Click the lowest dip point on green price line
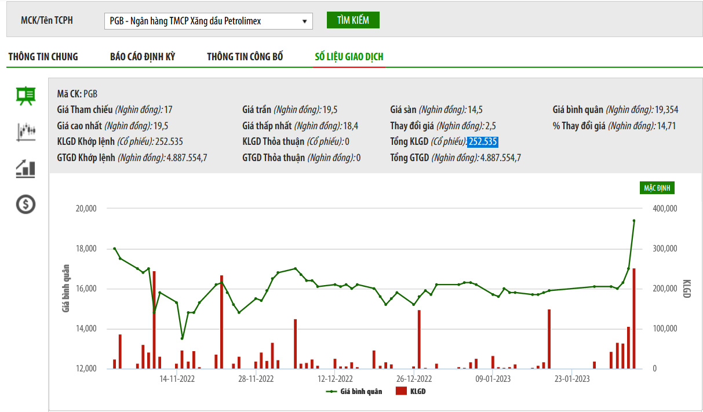Screen dimensions: 703x412 (x=182, y=338)
